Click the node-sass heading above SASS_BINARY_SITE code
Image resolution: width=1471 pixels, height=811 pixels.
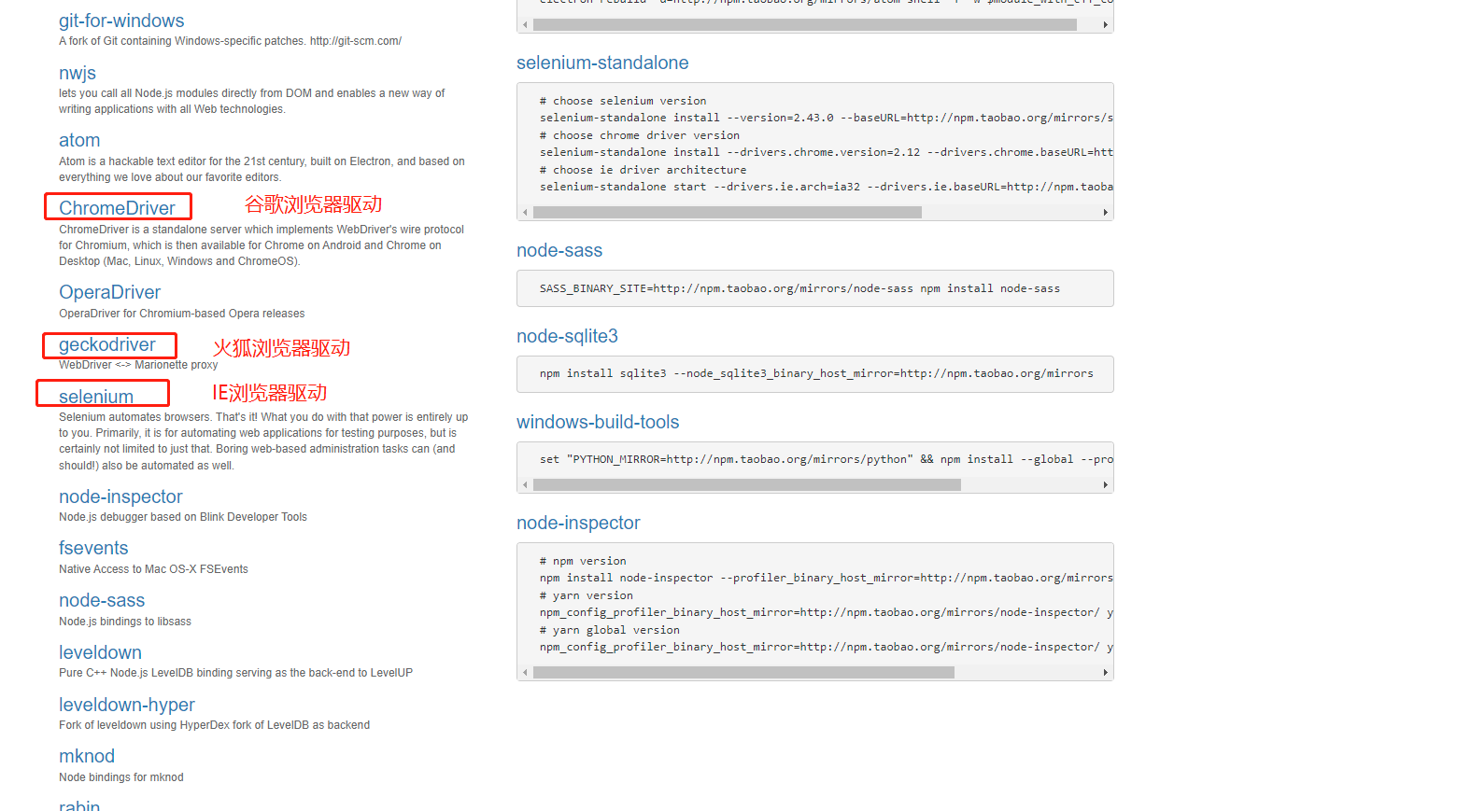(559, 250)
